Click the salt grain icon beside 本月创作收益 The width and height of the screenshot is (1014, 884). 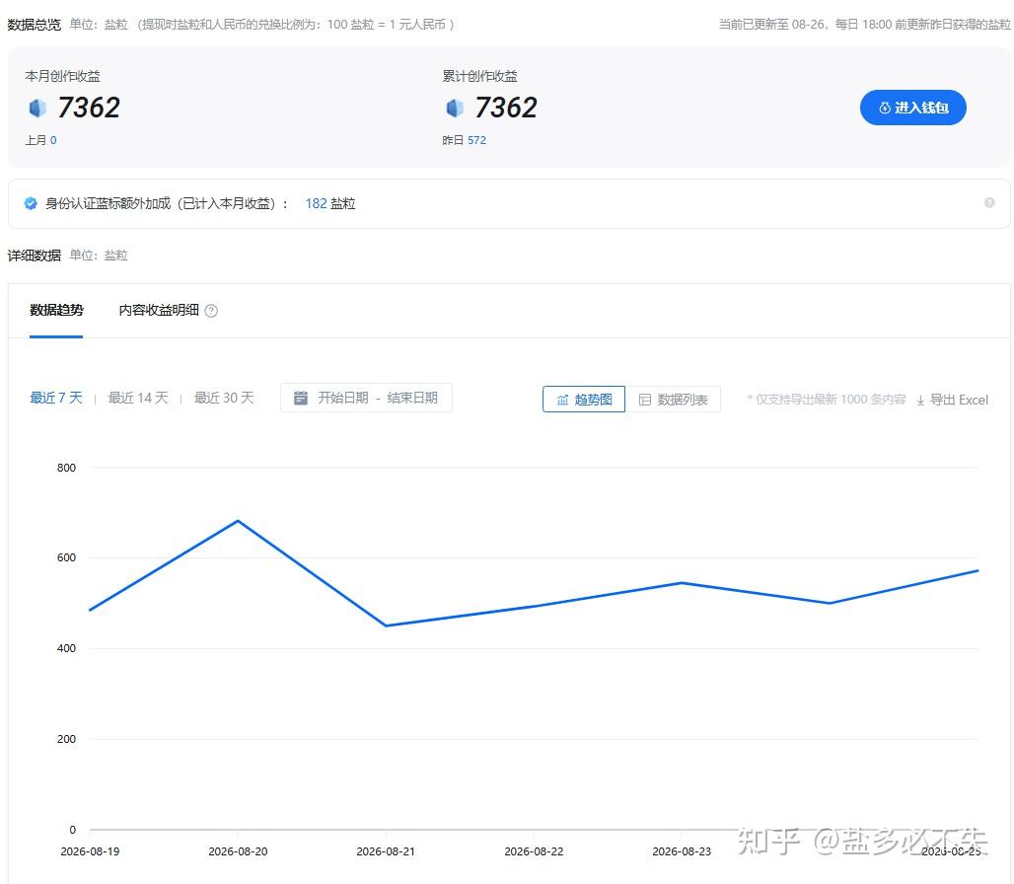[x=37, y=108]
